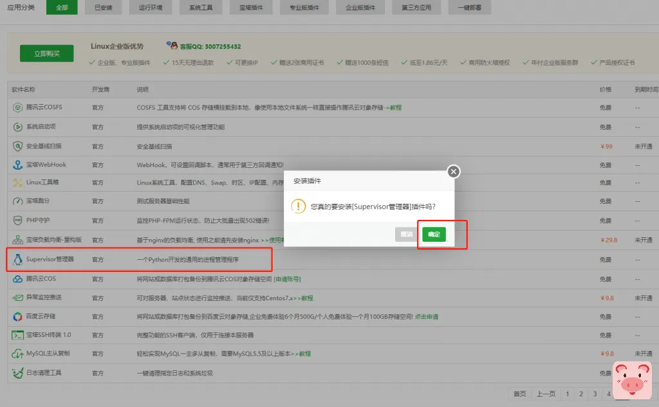This screenshot has height=407, width=659.
Task: Click the 宝塔SSH终端 terminal icon
Action: coord(17,335)
